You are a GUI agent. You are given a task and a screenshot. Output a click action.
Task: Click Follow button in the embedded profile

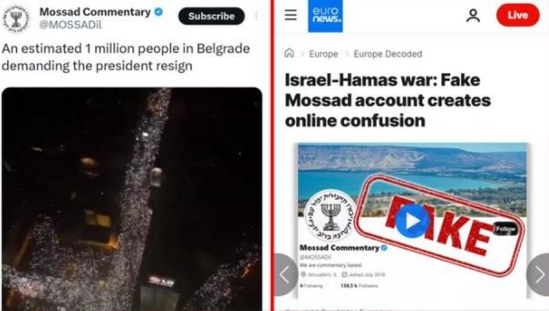coord(505,229)
